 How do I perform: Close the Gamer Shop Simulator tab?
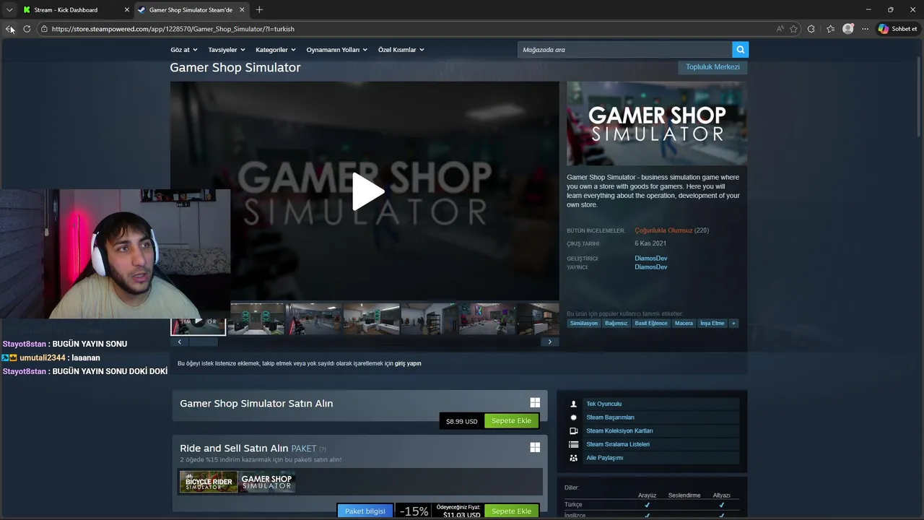point(242,10)
